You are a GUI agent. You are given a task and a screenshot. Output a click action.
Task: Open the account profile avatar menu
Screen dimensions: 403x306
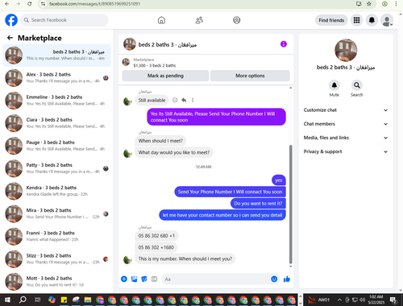(387, 20)
